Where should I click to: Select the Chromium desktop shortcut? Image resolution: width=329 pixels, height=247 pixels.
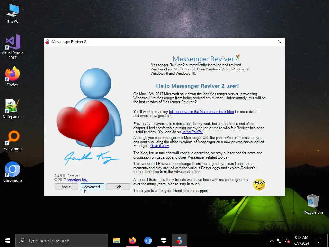click(13, 172)
